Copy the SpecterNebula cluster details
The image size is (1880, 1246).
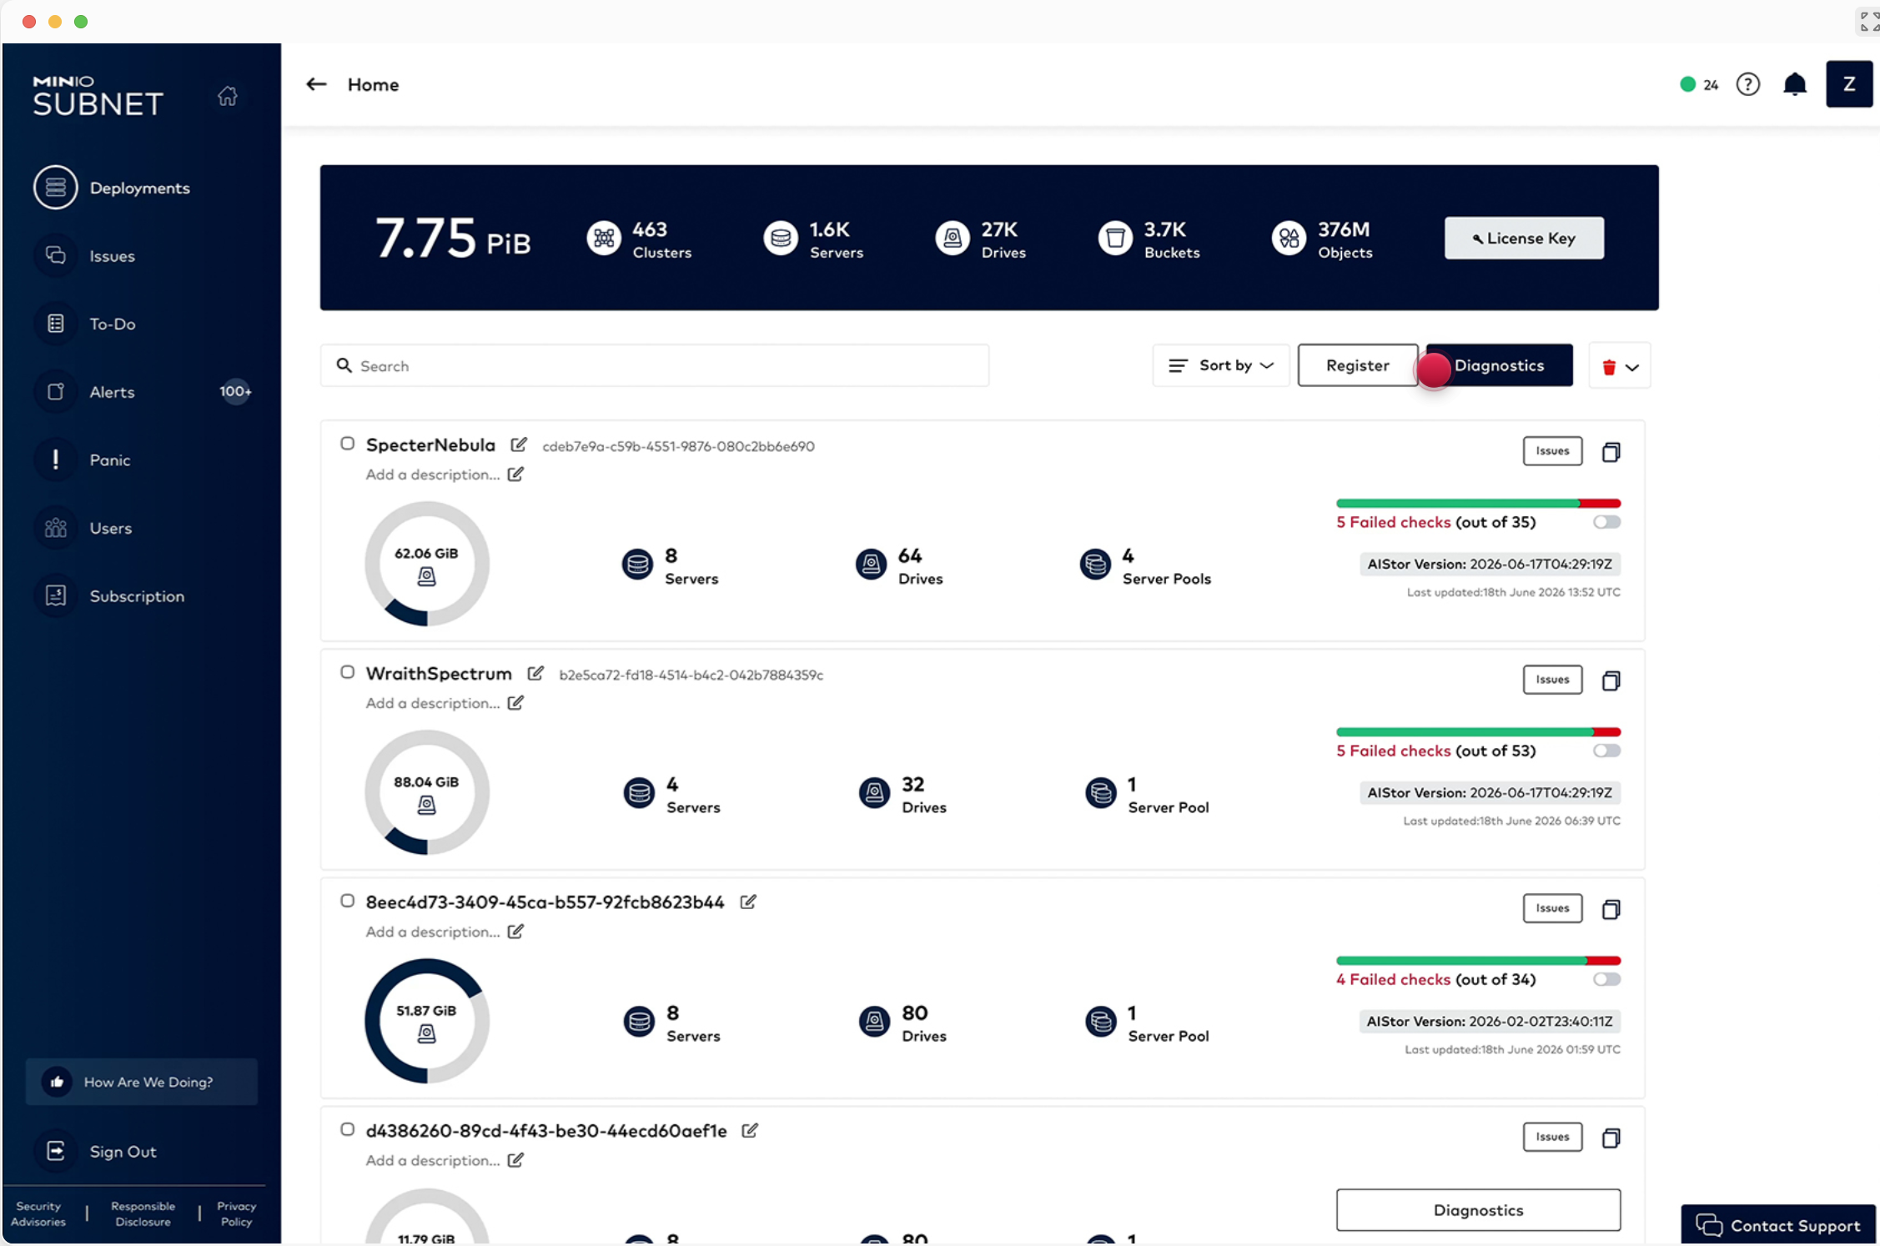click(1611, 451)
